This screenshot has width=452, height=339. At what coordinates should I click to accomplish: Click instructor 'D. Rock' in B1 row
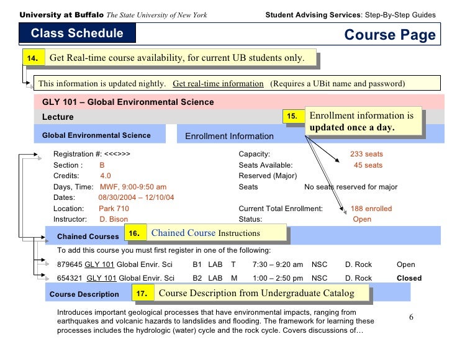pyautogui.click(x=359, y=264)
